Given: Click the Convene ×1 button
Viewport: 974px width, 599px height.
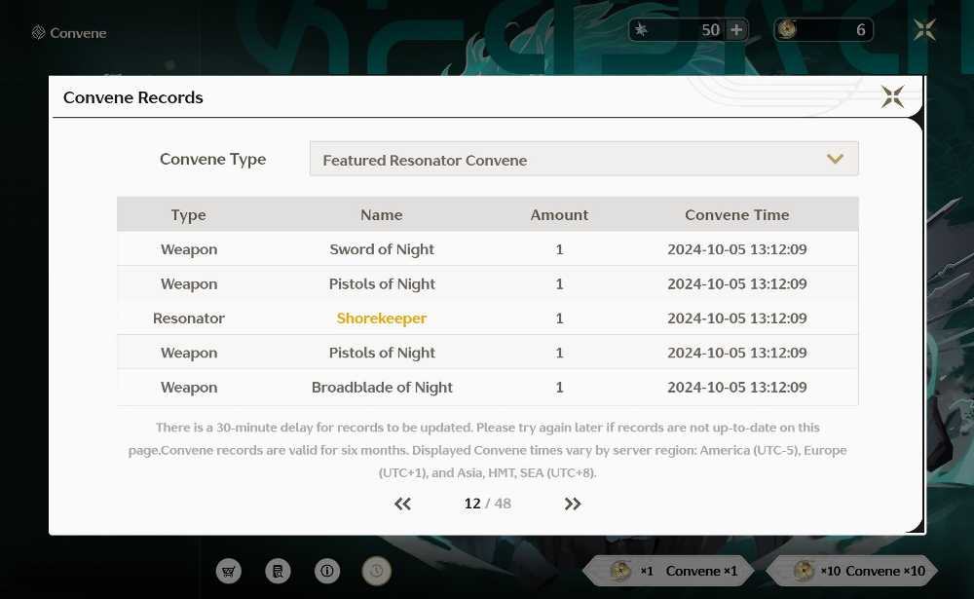Looking at the screenshot, I should tap(668, 571).
